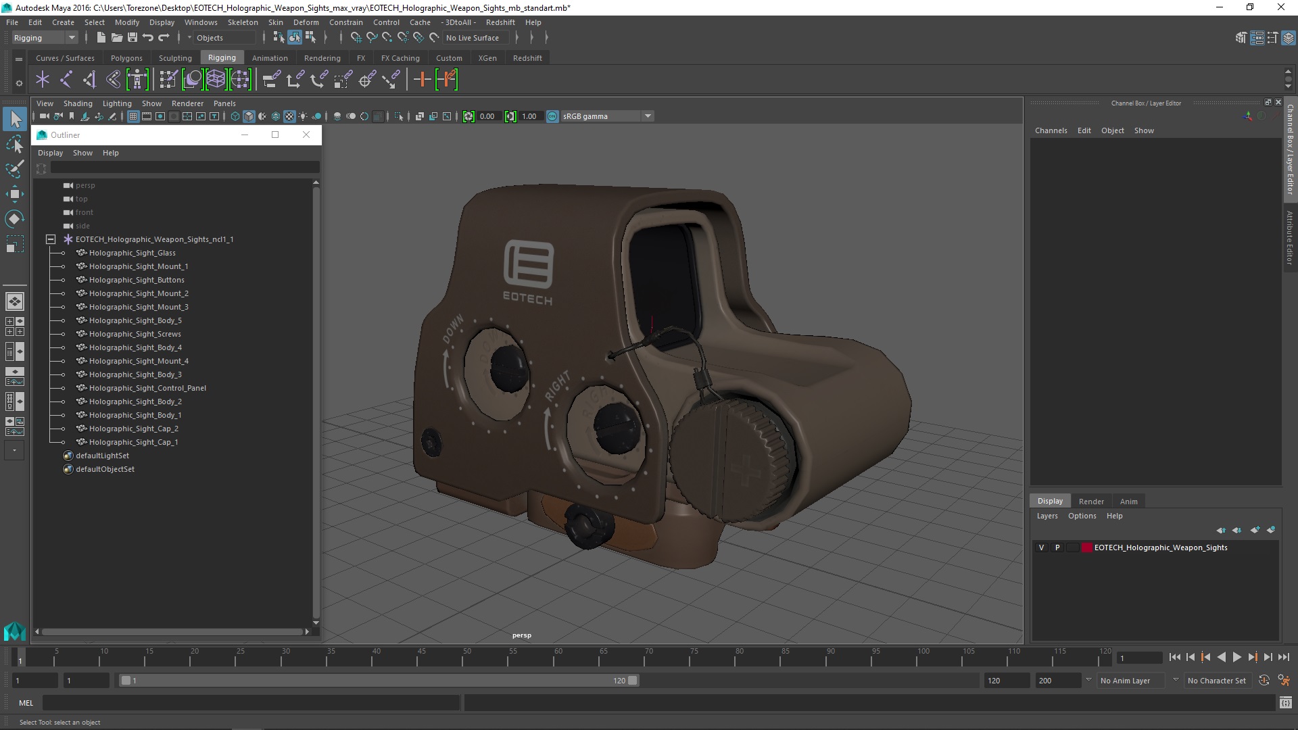Toggle viewport grid display button
Image resolution: width=1298 pixels, height=730 pixels.
point(133,116)
